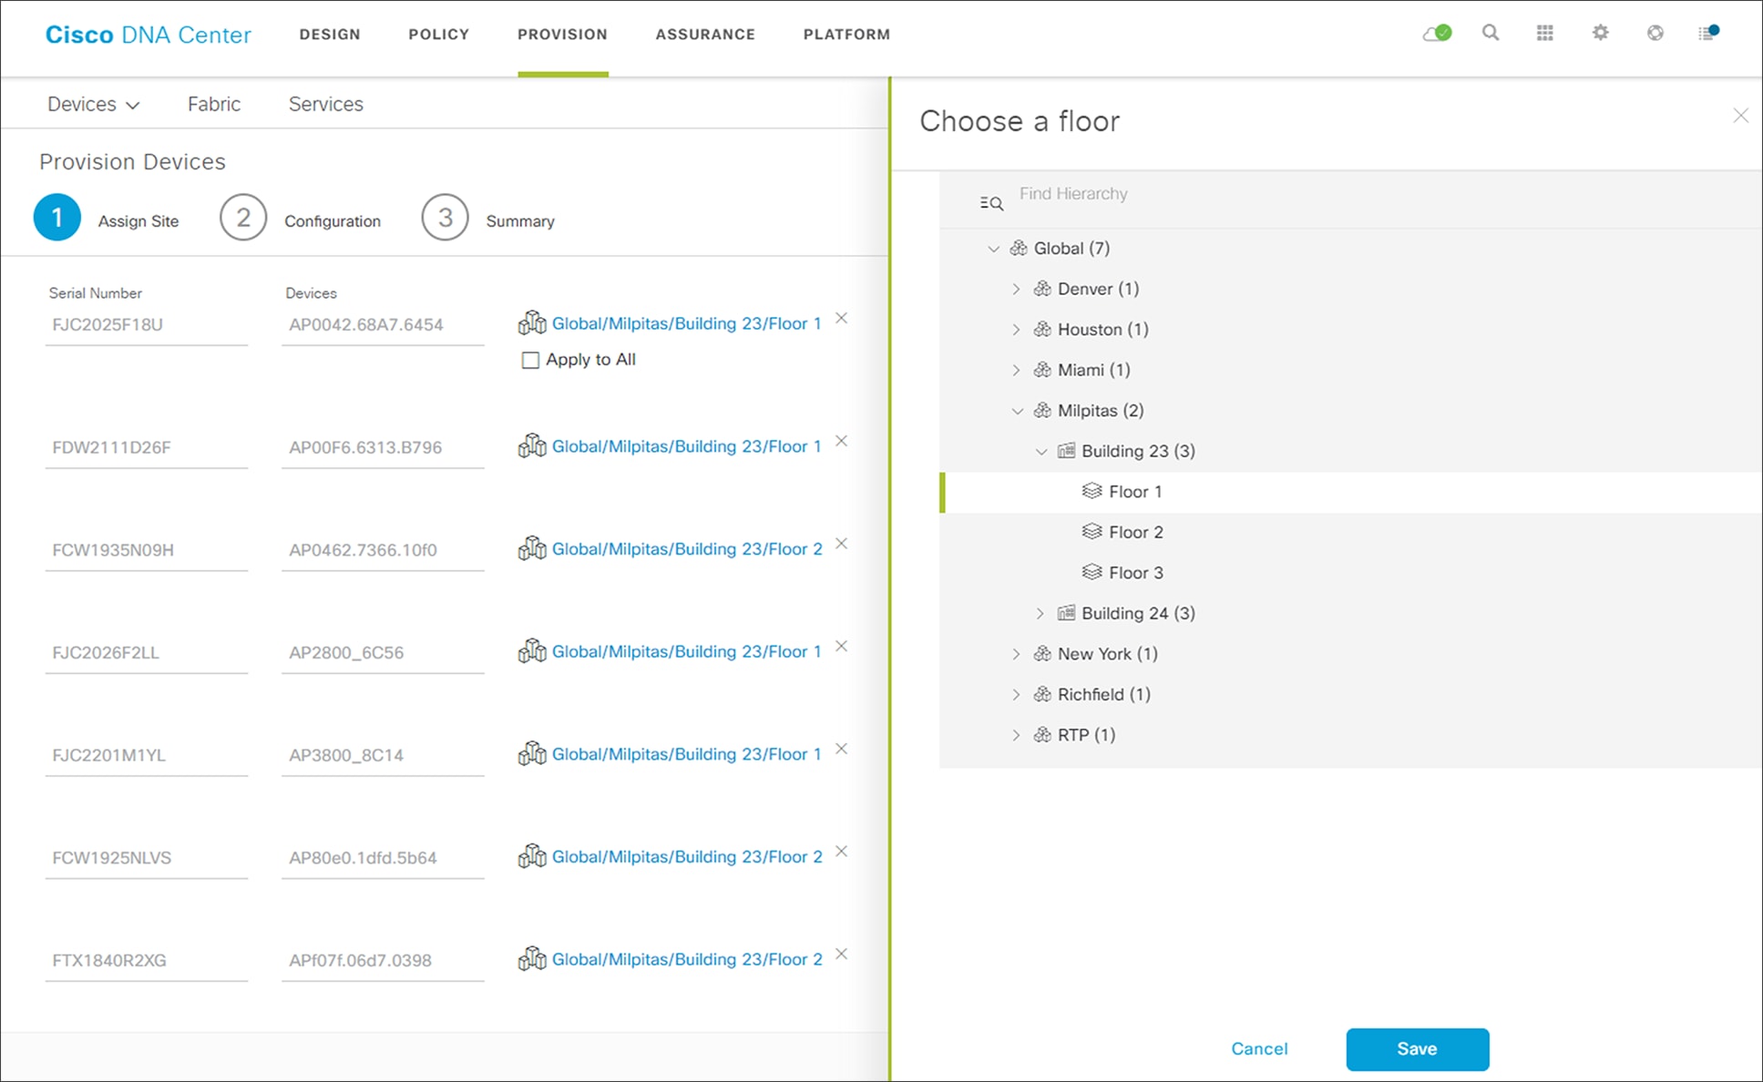Open the notifications list icon
The width and height of the screenshot is (1763, 1082).
pyautogui.click(x=1708, y=33)
